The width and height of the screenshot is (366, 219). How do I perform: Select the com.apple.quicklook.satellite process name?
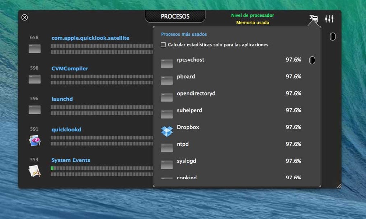[90, 38]
